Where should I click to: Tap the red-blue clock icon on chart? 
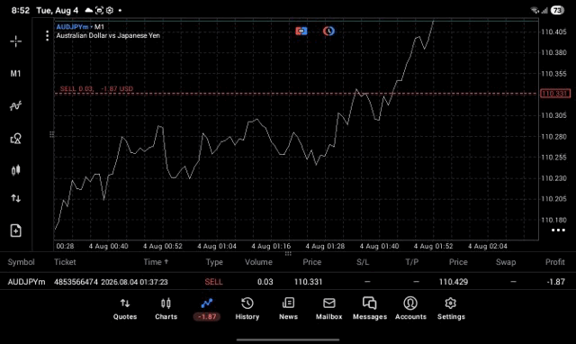[x=328, y=32]
